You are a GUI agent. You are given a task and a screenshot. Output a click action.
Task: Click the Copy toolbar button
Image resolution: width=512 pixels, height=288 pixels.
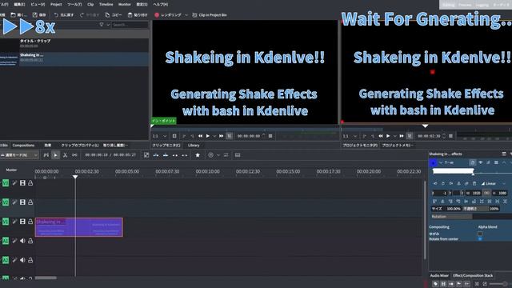point(114,15)
